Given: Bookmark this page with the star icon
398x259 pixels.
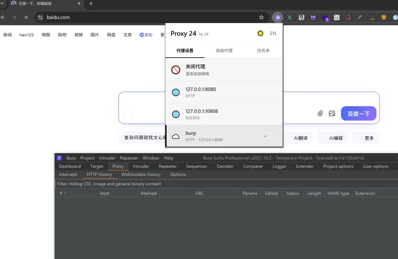Looking at the screenshot, I should pos(261,18).
